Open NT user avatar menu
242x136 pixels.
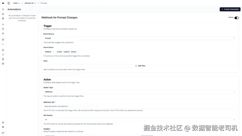point(3,133)
